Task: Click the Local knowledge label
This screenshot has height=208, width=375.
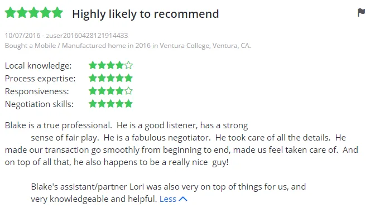Action: pyautogui.click(x=38, y=65)
